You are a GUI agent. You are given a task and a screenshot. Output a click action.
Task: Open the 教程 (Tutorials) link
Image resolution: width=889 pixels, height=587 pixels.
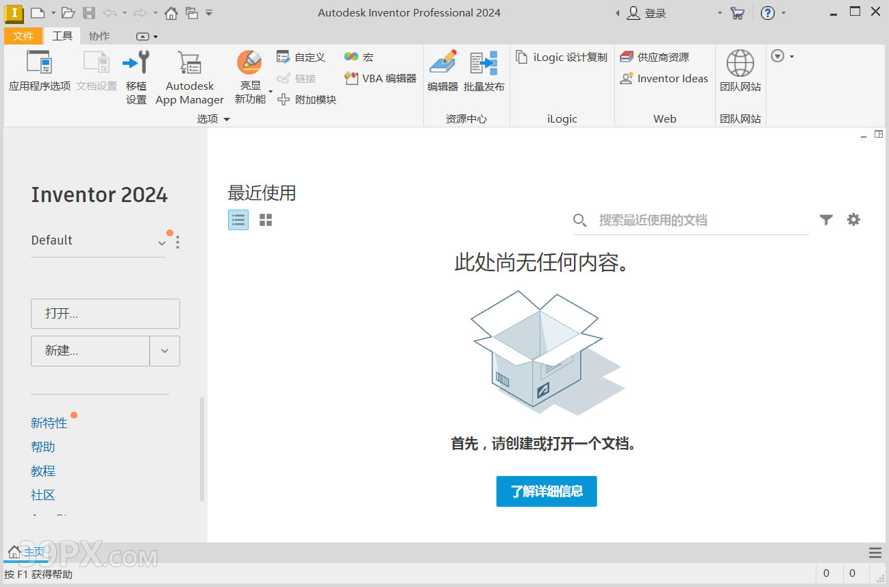tap(43, 471)
